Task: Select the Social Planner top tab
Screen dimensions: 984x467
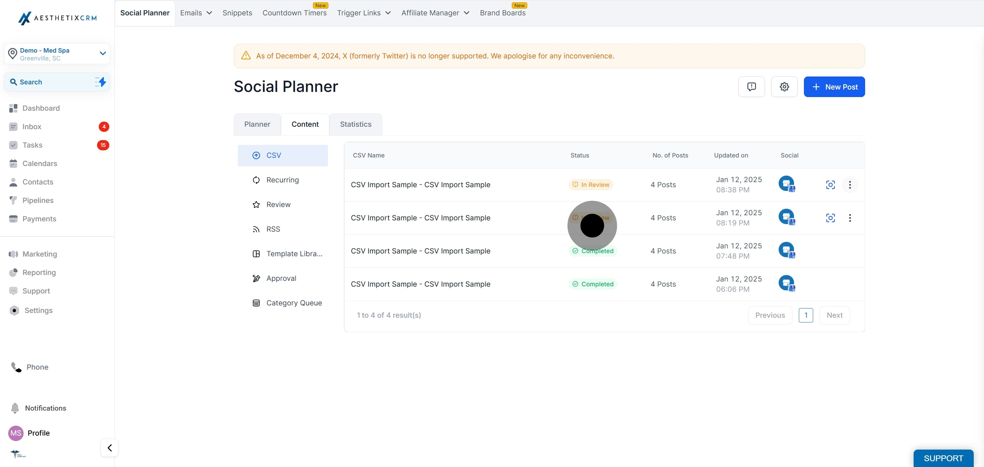Action: coord(145,13)
